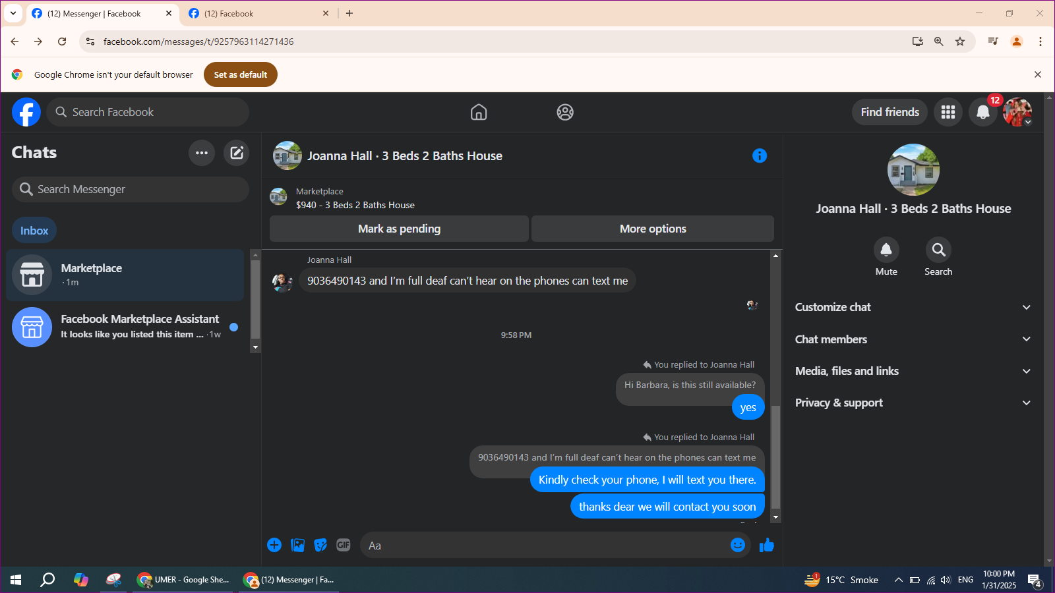Click the address bar URL
Screen dimensions: 1055x593
198,42
